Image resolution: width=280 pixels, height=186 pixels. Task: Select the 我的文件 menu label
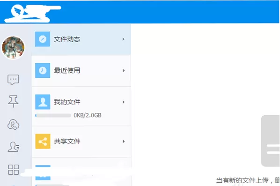(x=67, y=102)
